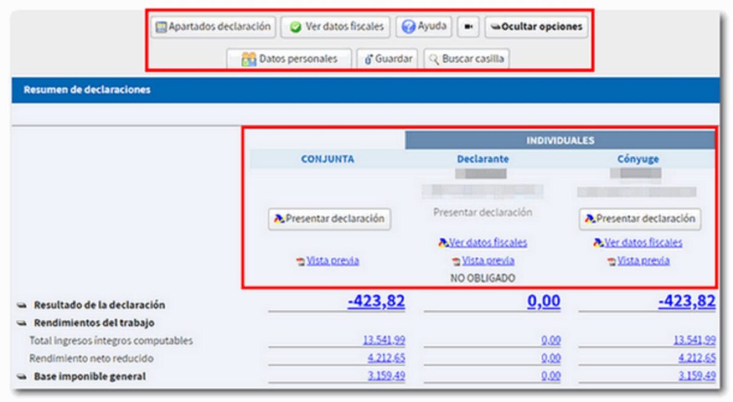Hide options with Ocultar opciones
Viewport: 733px width, 402px height.
click(x=536, y=27)
